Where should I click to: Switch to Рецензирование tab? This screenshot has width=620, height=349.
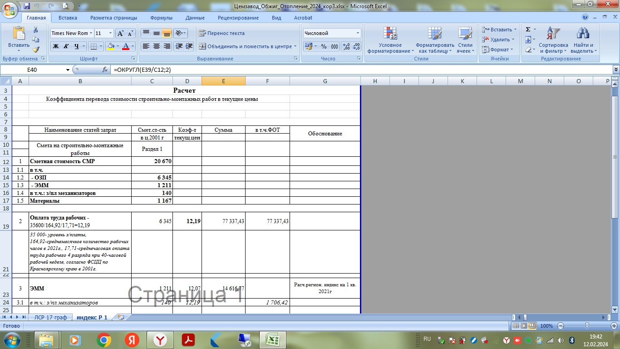click(x=238, y=18)
